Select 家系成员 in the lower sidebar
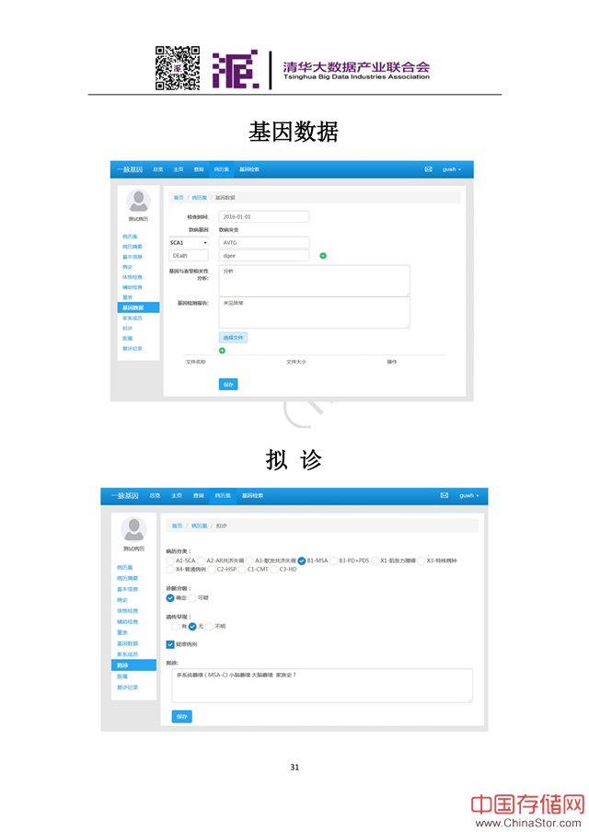 [x=128, y=653]
